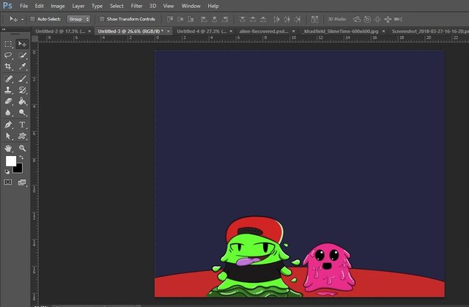Reset default foreground and background colors
Screen dimensions: 469x307
click(7, 172)
